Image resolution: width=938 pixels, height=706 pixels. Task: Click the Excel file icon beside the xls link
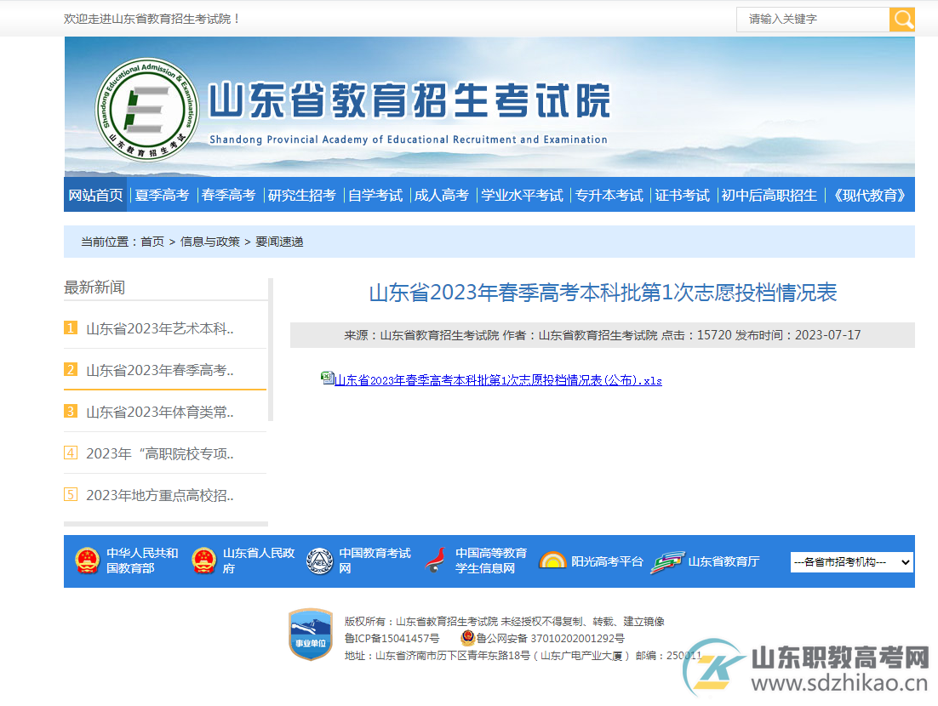(327, 378)
